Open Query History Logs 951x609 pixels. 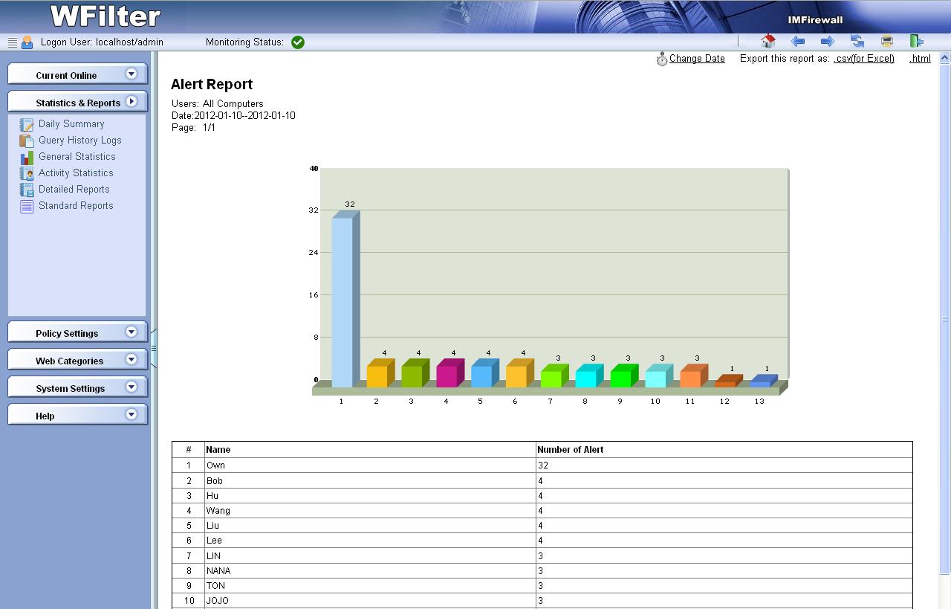click(79, 141)
